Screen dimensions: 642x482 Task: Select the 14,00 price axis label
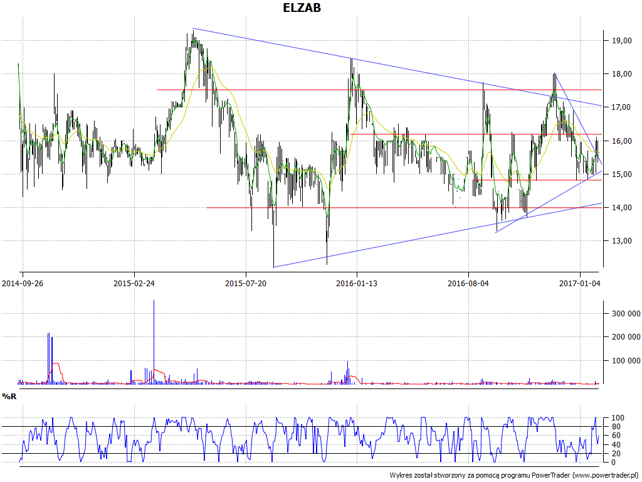tap(621, 207)
